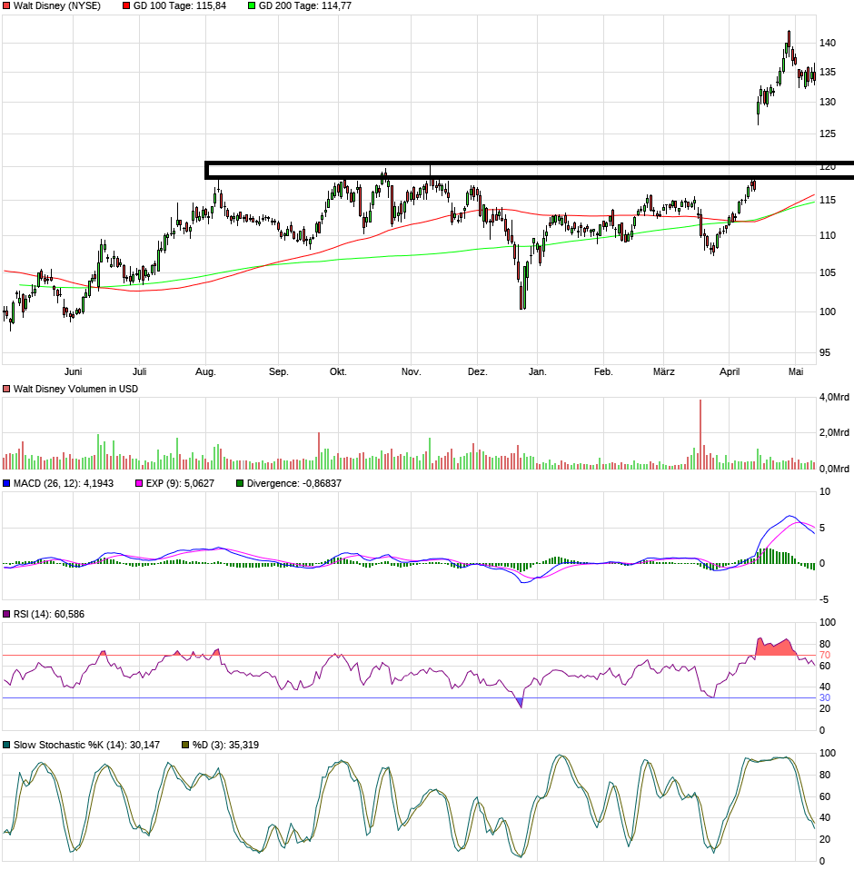Click the MACD axis value 10
This screenshot has width=854, height=870.
825,491
